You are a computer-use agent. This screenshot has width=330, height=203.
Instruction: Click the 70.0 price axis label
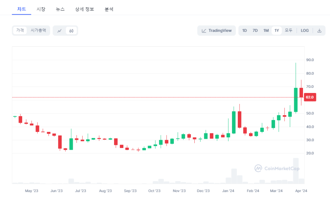click(310, 87)
